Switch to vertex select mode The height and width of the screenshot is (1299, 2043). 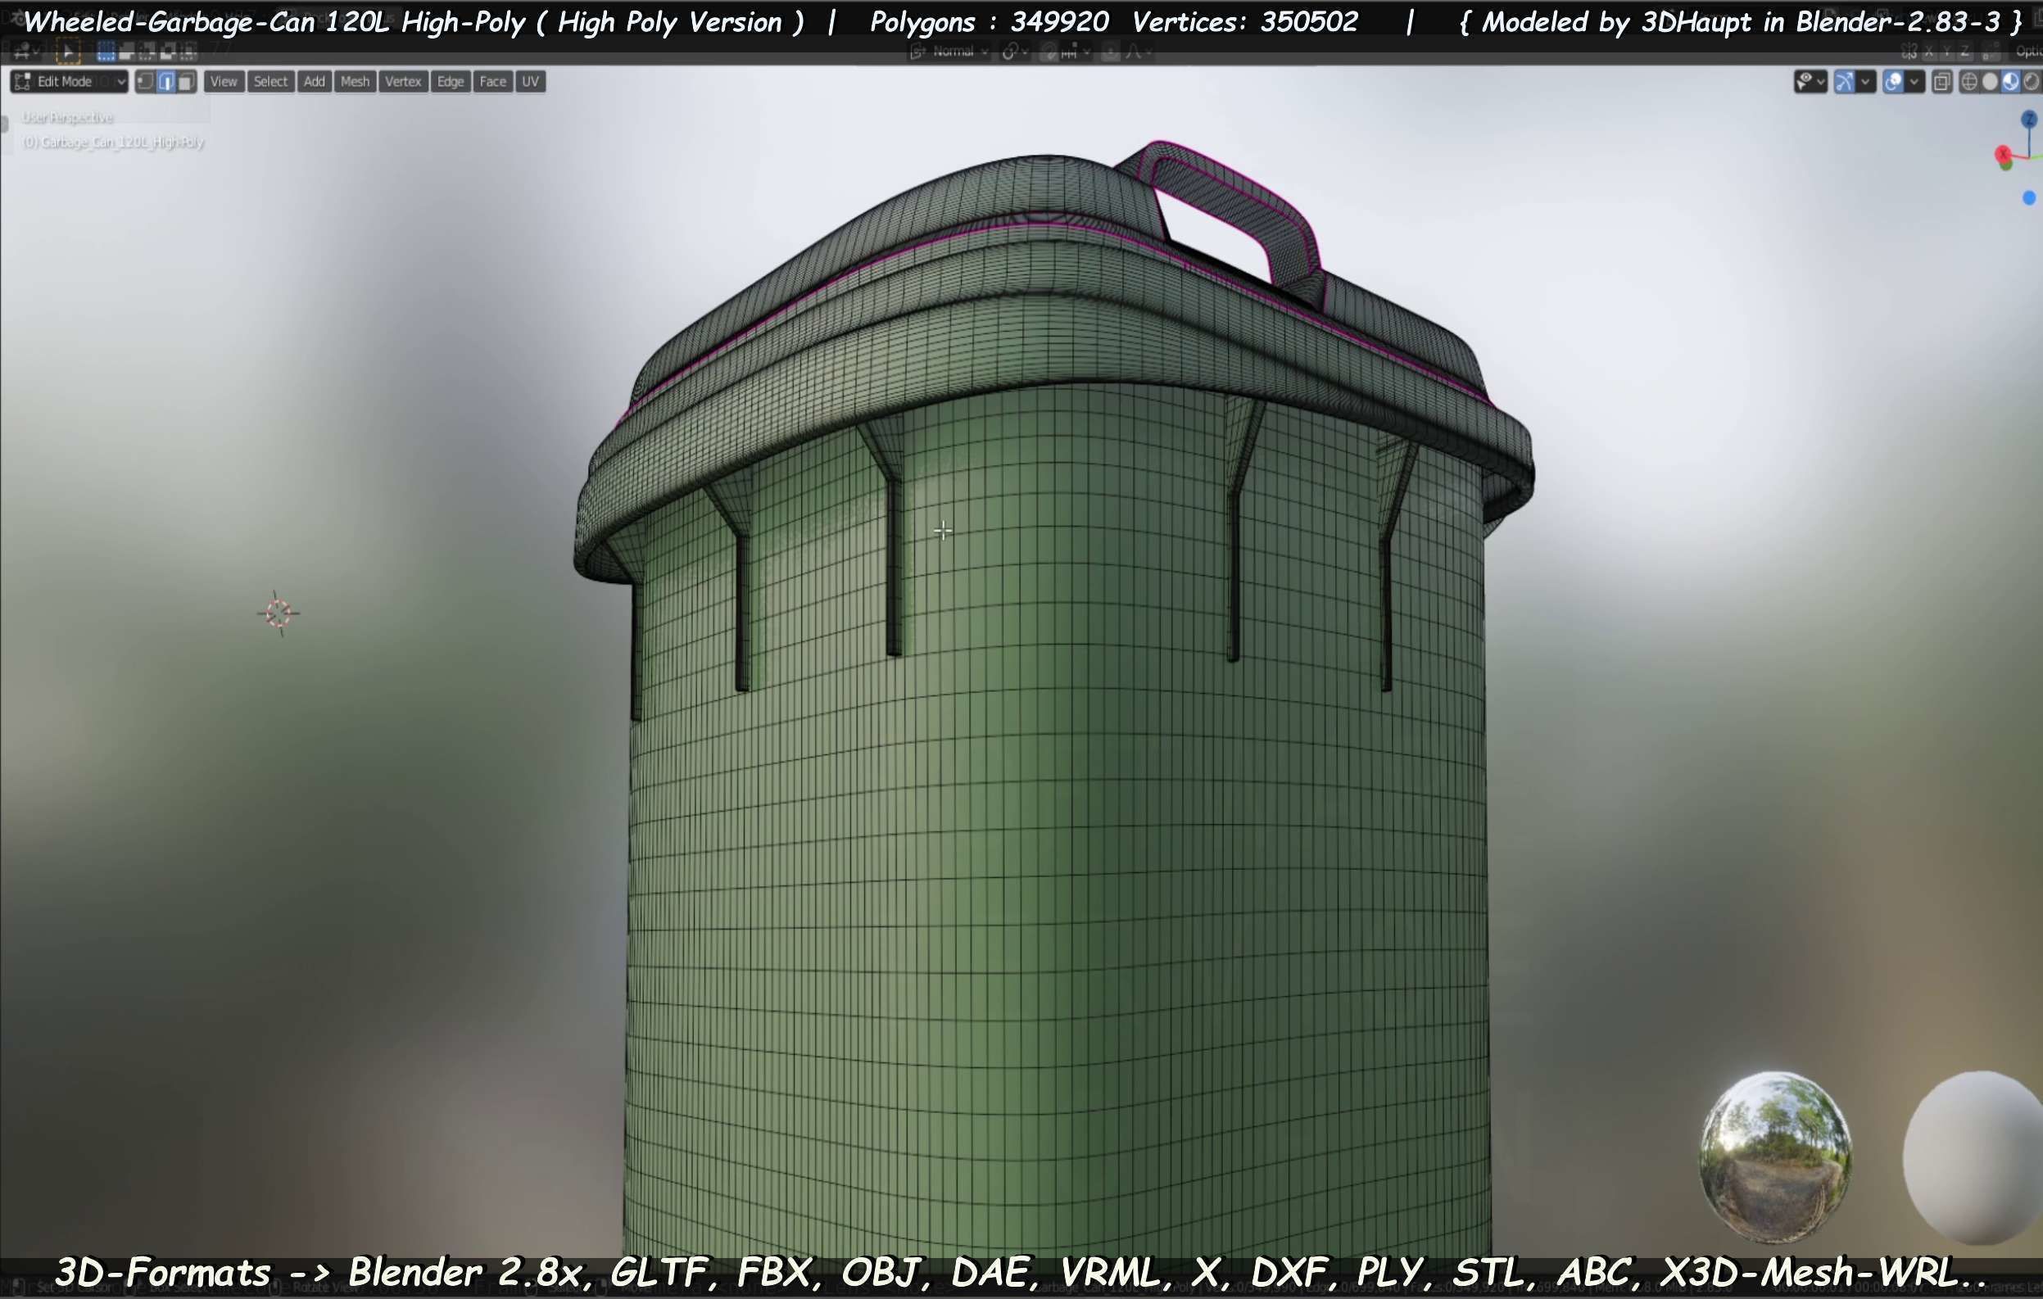coord(145,81)
